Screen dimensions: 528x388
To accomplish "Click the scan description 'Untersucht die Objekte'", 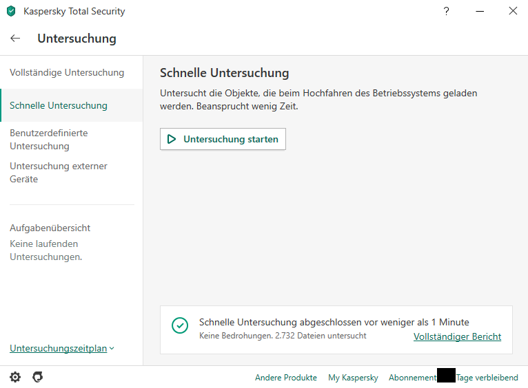I will pyautogui.click(x=318, y=100).
